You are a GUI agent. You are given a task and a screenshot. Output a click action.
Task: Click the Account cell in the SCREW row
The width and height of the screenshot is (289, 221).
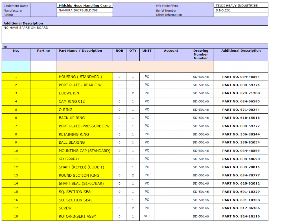click(x=171, y=208)
